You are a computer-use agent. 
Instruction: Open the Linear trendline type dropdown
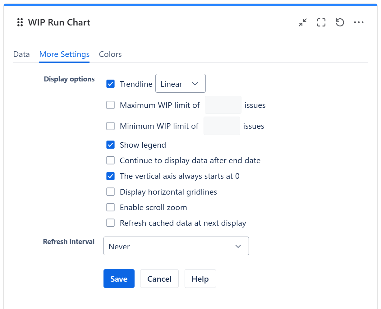pos(180,84)
